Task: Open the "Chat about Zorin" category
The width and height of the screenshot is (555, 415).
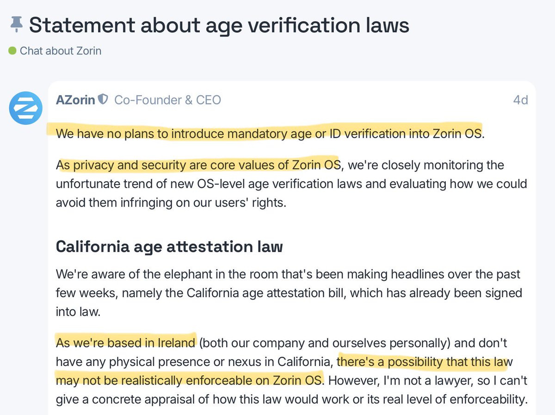Action: 61,50
